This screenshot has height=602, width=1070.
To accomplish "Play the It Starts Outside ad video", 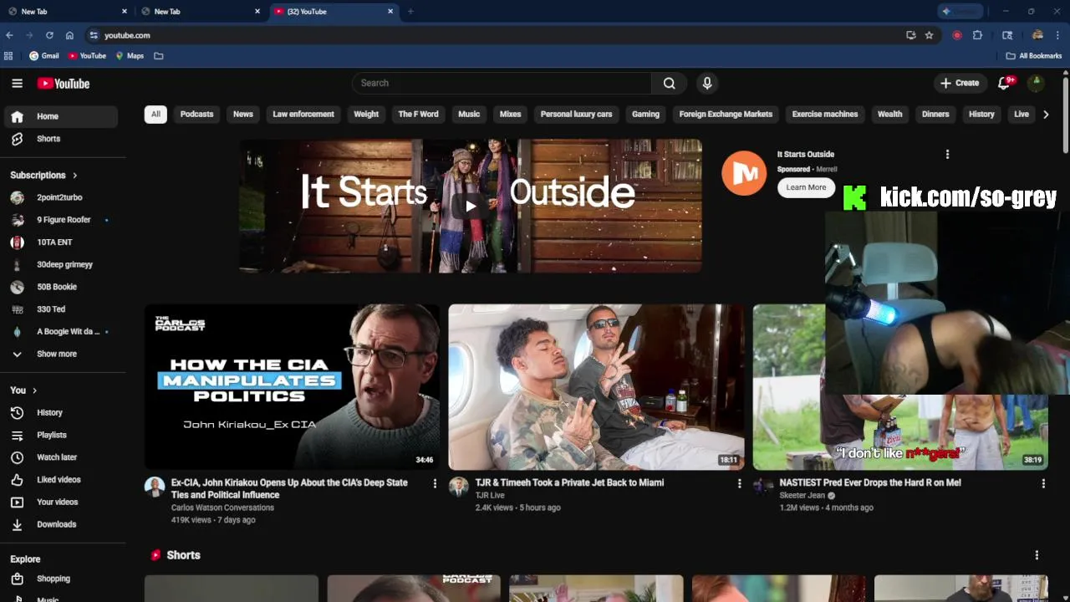I will [x=471, y=206].
